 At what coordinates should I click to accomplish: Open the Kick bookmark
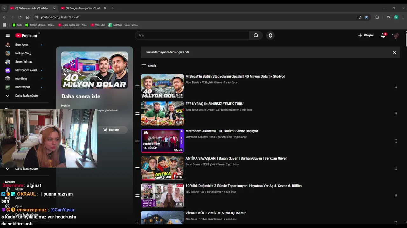pos(17,25)
